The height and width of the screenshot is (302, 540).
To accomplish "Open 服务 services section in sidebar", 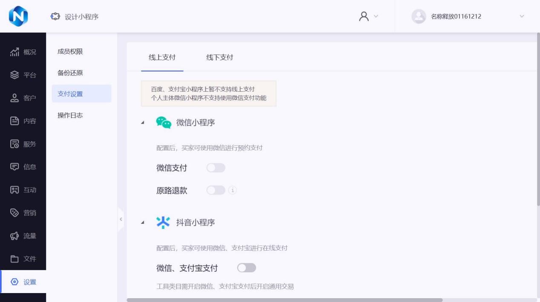I will click(x=23, y=144).
